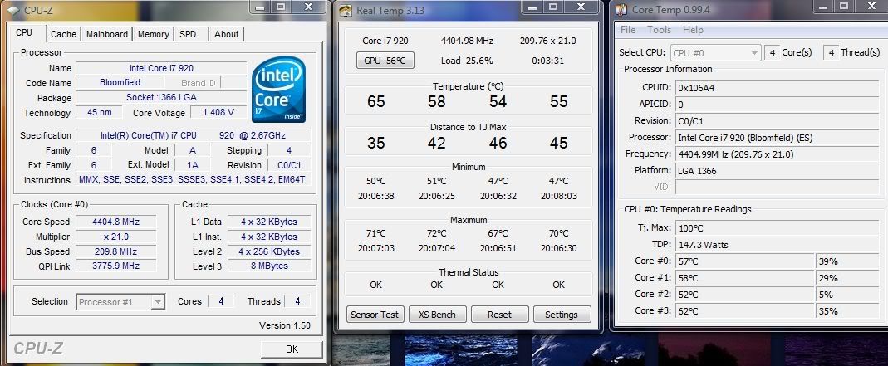Click the CPU-Z title bar icon
The image size is (888, 366).
coord(12,10)
